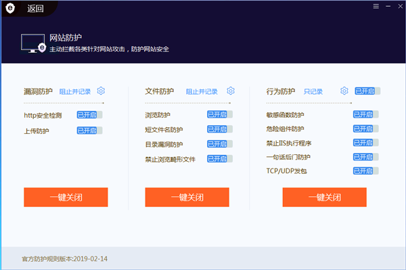The height and width of the screenshot is (270, 406).
Task: Select the 漏洞防护 section heading
Action: pos(38,91)
